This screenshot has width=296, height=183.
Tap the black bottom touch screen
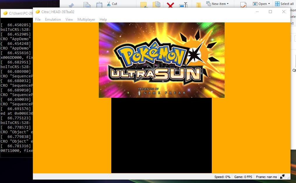(x=161, y=135)
